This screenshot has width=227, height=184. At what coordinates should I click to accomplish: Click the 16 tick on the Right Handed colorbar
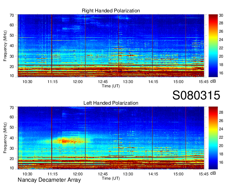pos(221,73)
